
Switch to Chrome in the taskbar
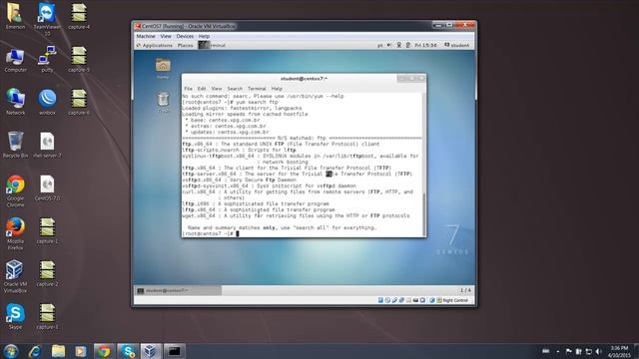[104, 351]
